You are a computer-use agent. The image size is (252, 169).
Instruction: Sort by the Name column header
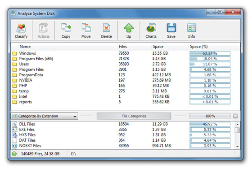tap(25, 47)
